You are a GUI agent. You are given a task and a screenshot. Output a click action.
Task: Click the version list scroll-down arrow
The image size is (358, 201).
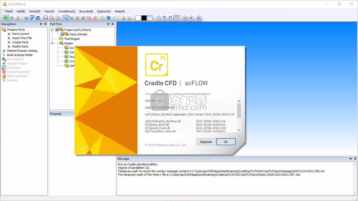pyautogui.click(x=239, y=130)
